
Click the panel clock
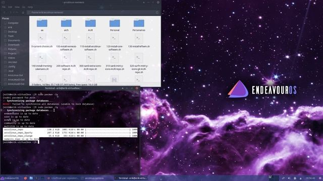pyautogui.click(x=310, y=178)
